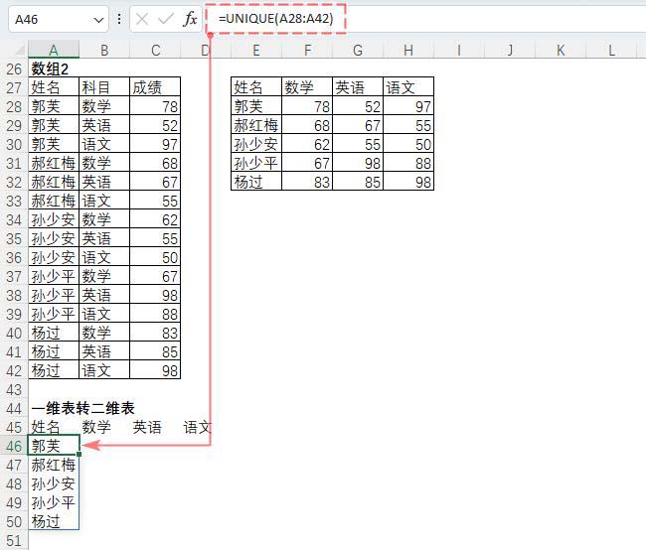Click the Insert Function fx icon
Screen dimensions: 646x550
190,19
